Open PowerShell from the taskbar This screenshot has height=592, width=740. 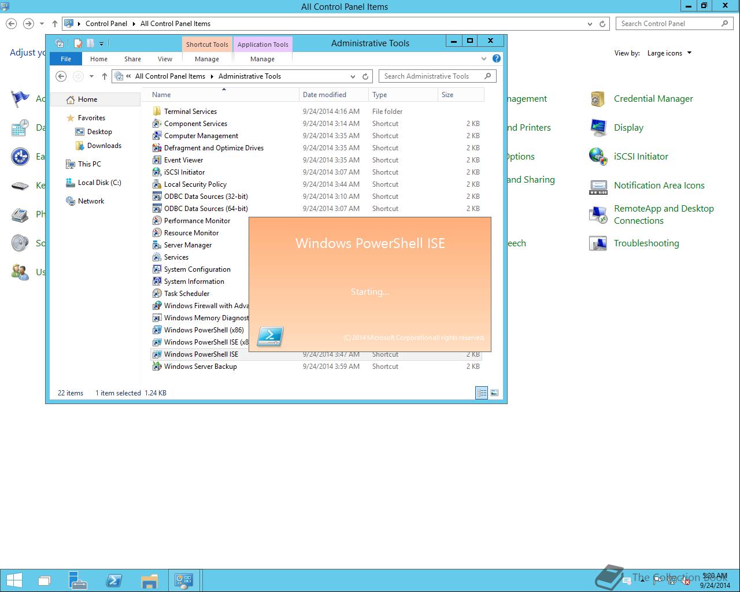(x=114, y=580)
